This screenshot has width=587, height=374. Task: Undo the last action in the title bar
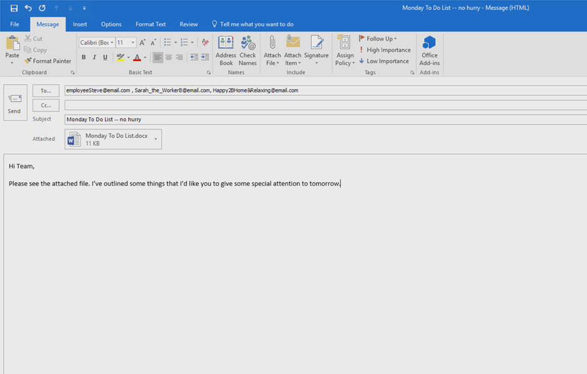point(28,8)
